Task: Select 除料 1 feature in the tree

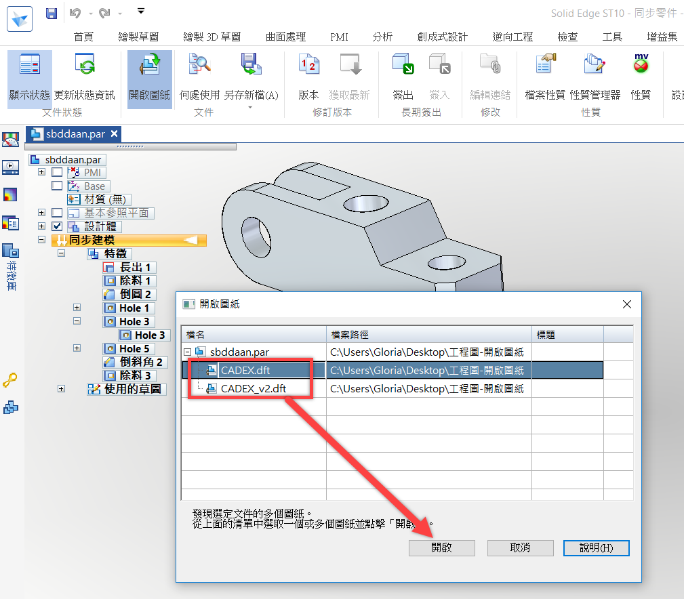Action: [x=129, y=281]
